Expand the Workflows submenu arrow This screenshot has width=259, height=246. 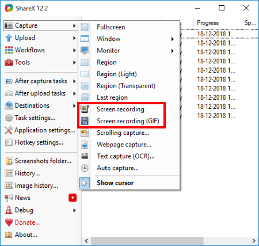click(74, 50)
